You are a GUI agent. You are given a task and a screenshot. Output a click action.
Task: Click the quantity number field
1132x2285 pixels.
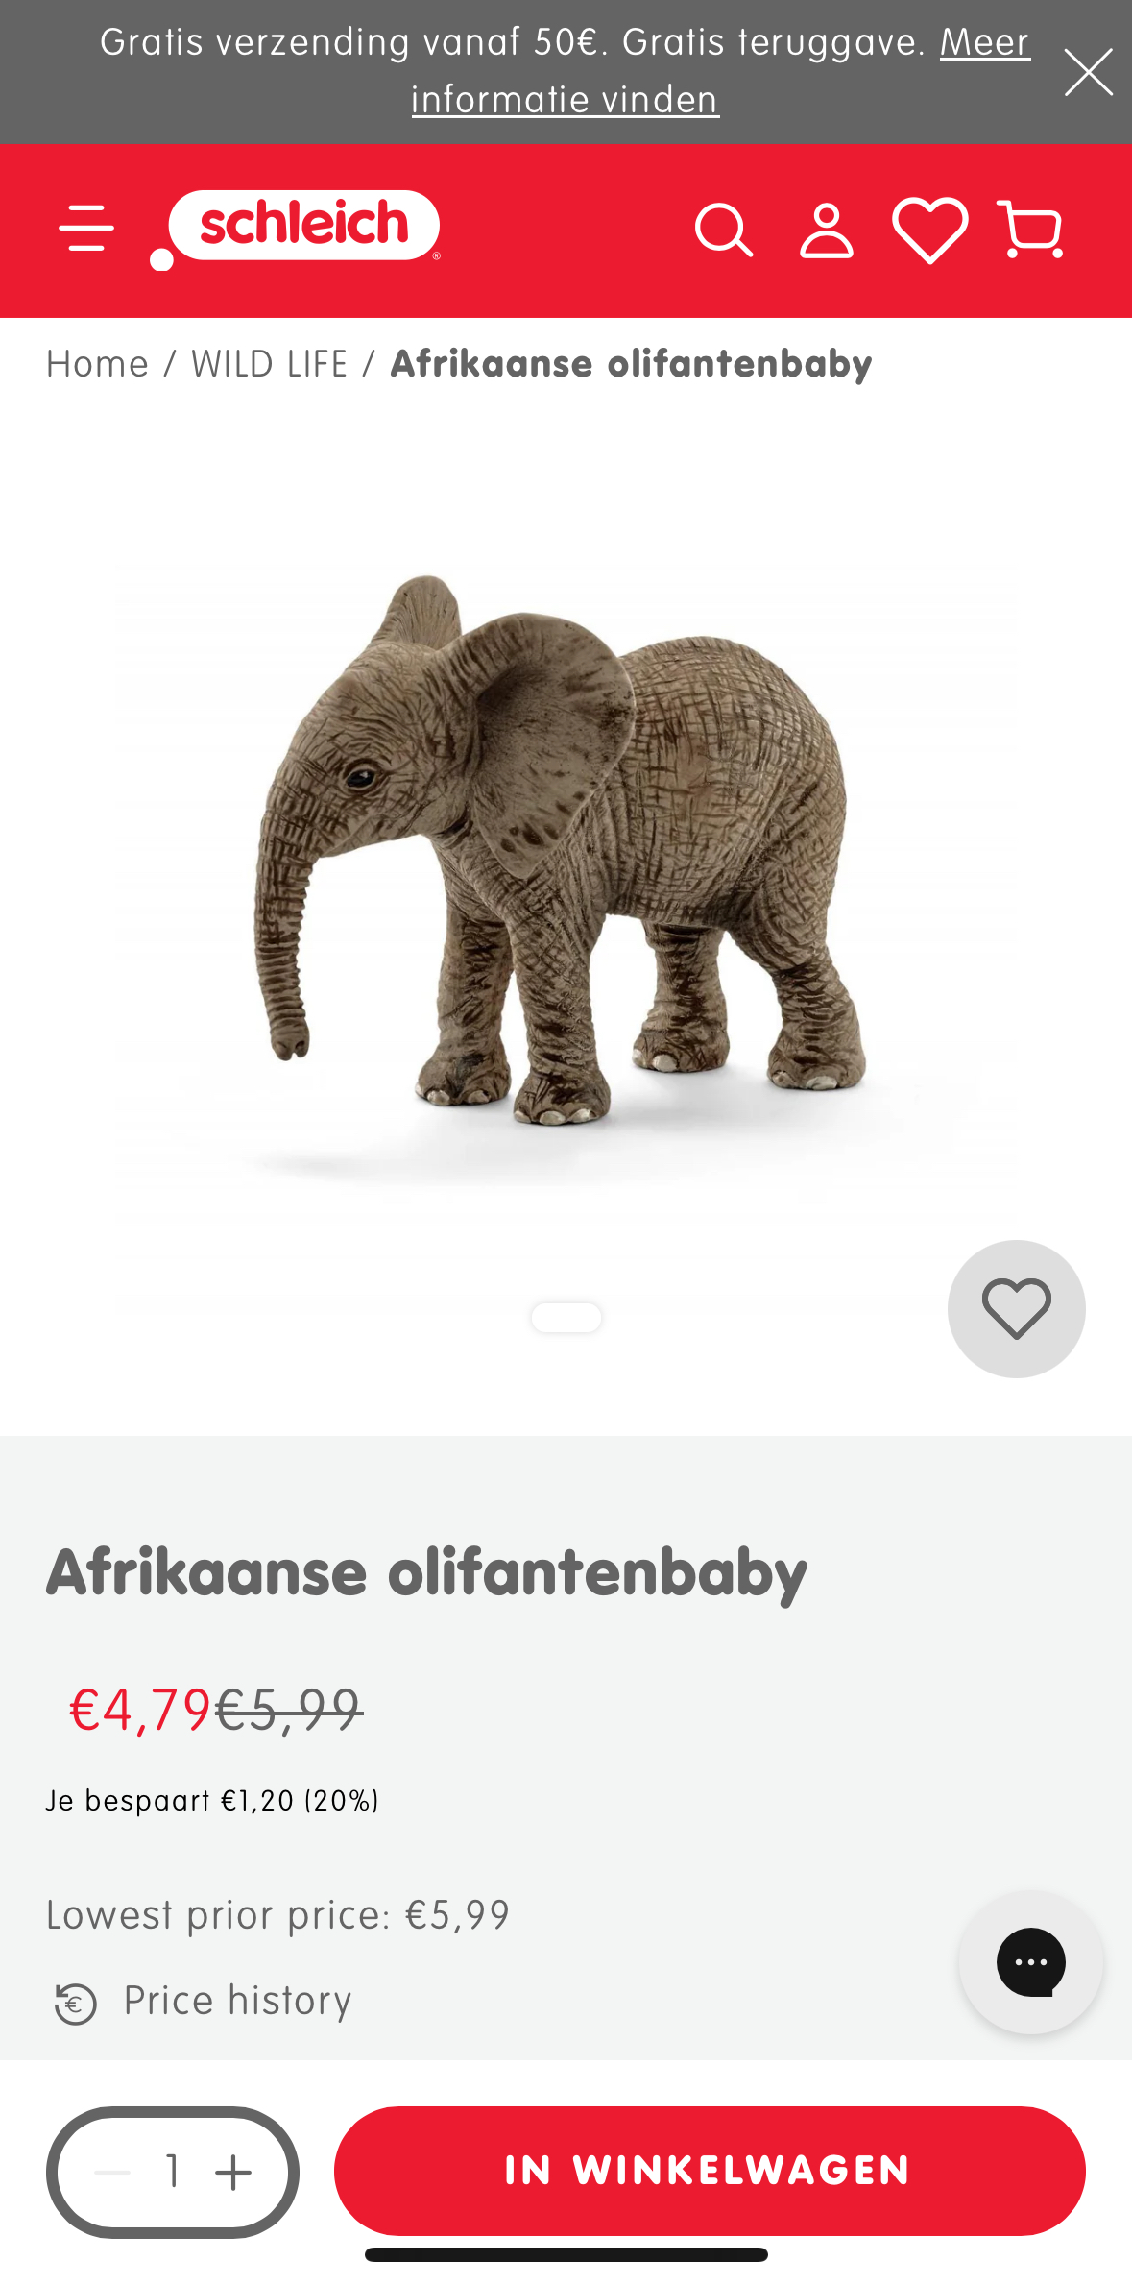coord(173,2172)
